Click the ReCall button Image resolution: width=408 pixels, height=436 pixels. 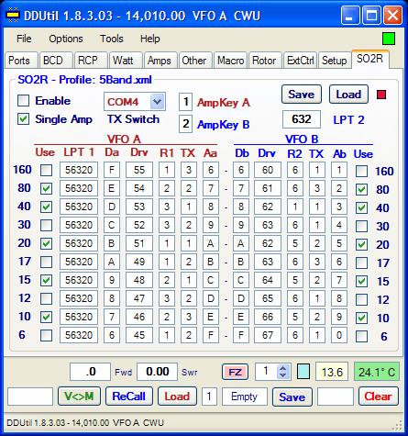click(128, 397)
